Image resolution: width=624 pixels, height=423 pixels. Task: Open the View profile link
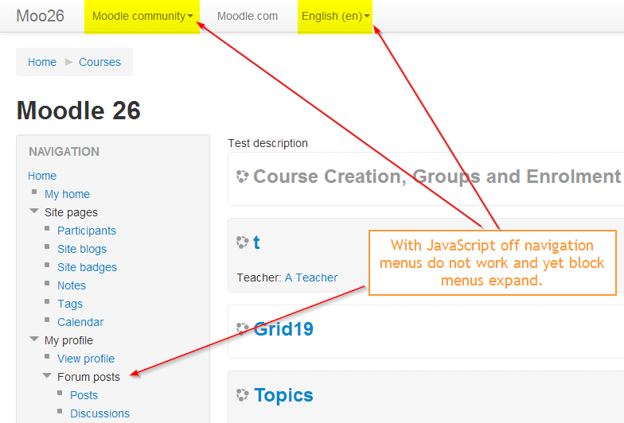point(86,359)
